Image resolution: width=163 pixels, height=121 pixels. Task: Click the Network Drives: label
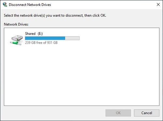pyautogui.click(x=16, y=24)
